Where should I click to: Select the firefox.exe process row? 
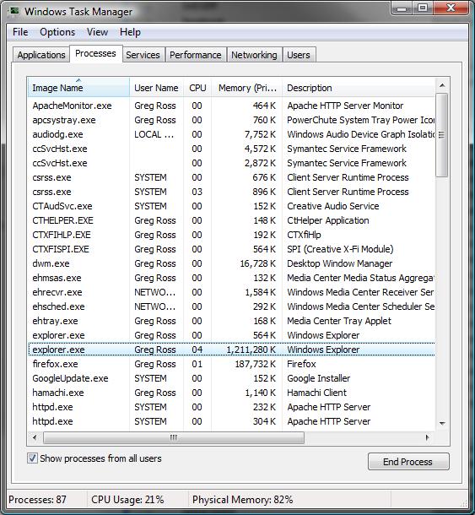[231, 364]
